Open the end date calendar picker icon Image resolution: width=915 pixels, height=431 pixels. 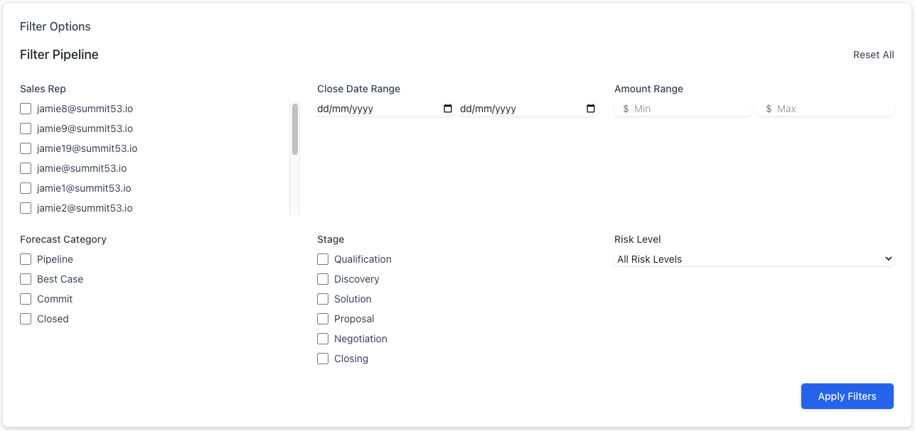[x=591, y=109]
